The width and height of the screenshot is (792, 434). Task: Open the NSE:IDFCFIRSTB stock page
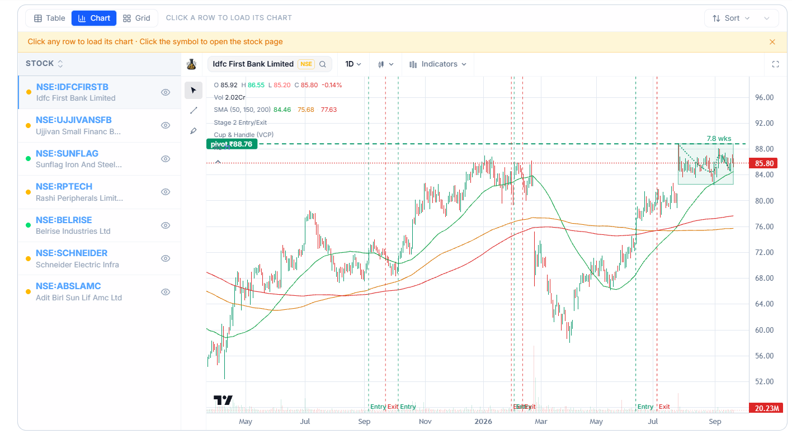click(72, 87)
